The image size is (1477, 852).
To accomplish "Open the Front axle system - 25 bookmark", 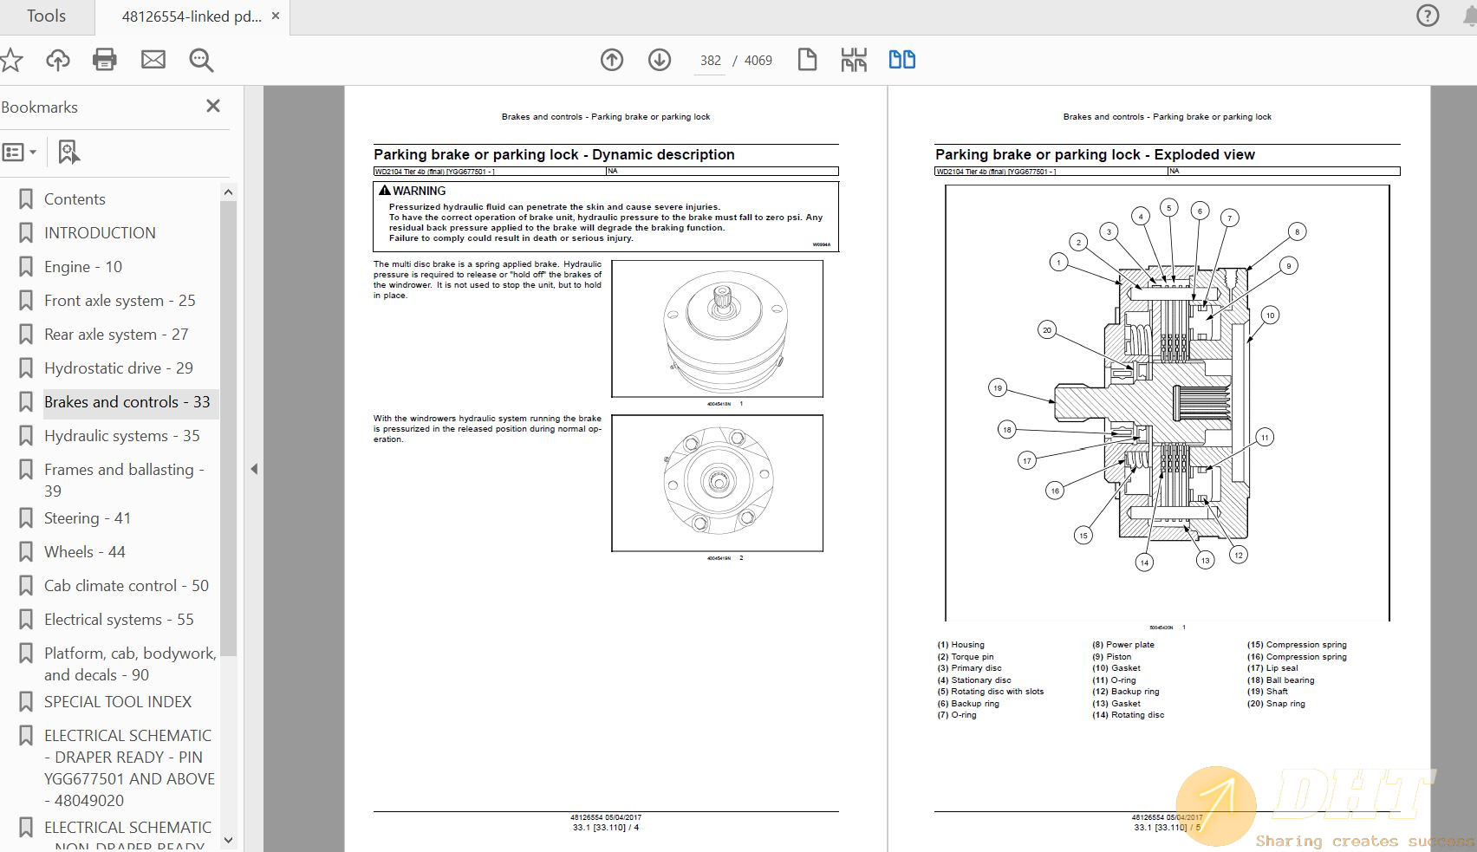I will point(120,301).
